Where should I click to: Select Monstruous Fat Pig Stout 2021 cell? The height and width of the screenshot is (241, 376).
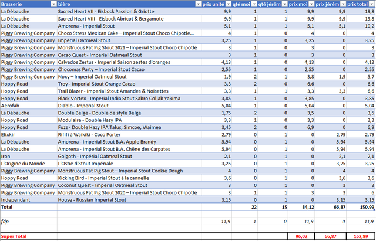point(129,47)
